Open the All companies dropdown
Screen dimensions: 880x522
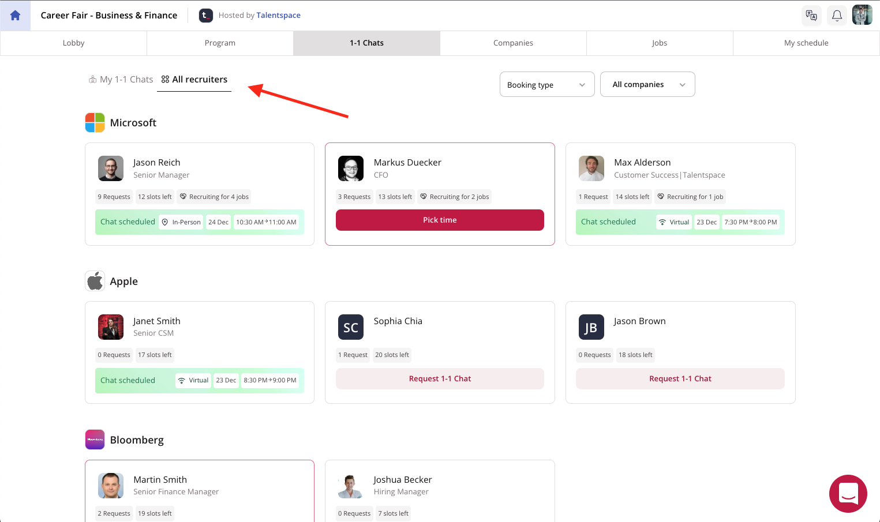[x=647, y=84]
